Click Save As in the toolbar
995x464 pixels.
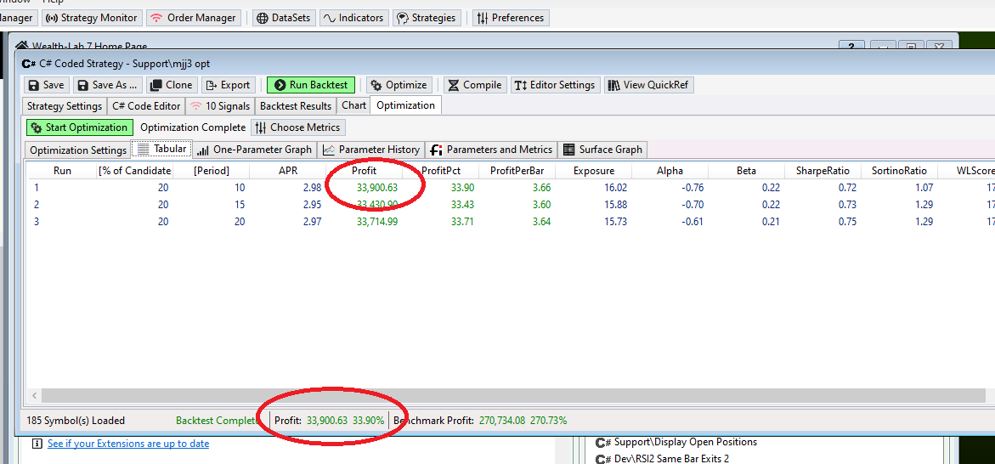click(x=107, y=85)
